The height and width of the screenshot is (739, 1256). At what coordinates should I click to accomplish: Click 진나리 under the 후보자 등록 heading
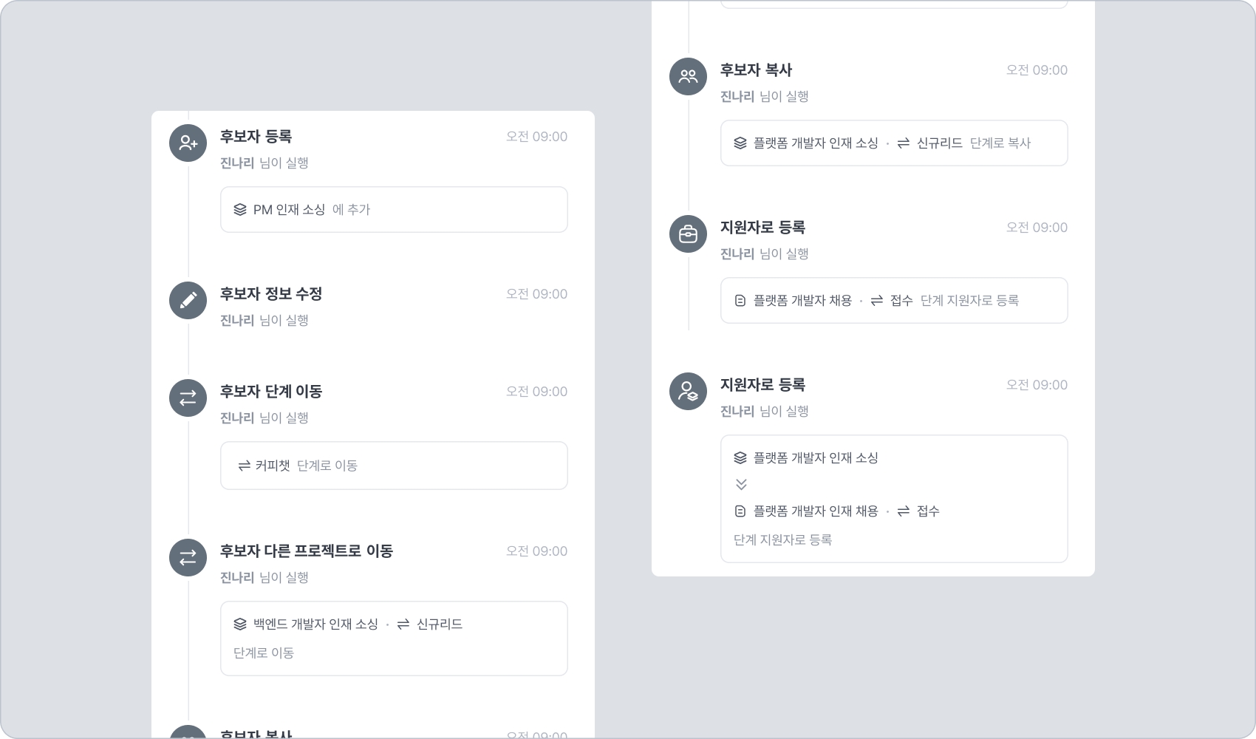point(237,163)
